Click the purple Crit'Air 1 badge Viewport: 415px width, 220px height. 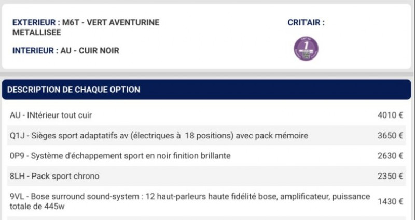pyautogui.click(x=306, y=48)
